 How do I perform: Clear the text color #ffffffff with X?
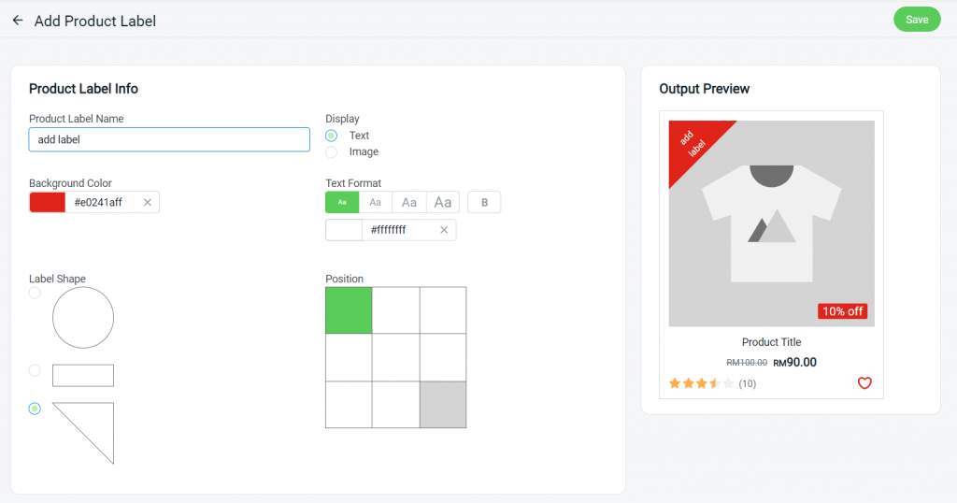point(444,230)
